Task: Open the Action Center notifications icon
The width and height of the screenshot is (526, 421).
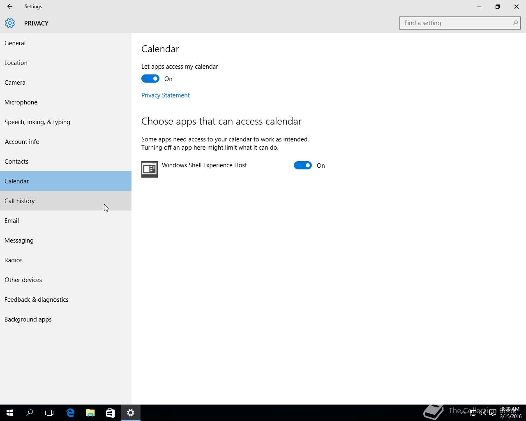Action: coord(492,413)
